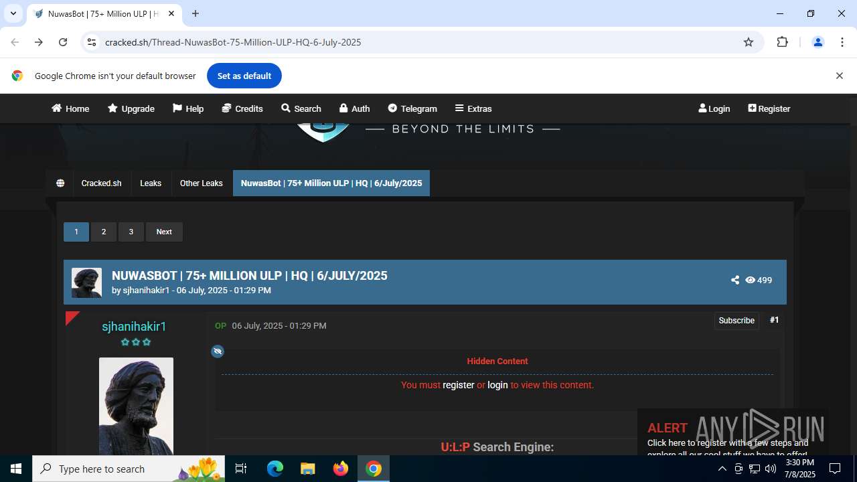Open the Extensions puzzle icon

tap(782, 42)
